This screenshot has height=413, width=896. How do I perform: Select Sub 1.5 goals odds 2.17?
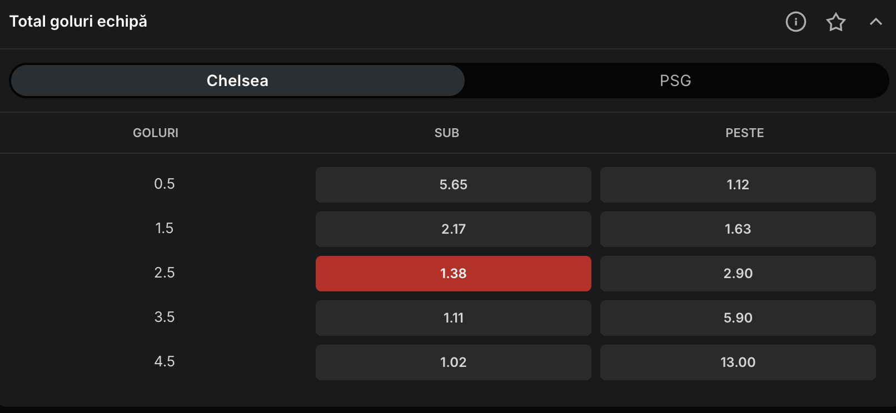pyautogui.click(x=453, y=229)
